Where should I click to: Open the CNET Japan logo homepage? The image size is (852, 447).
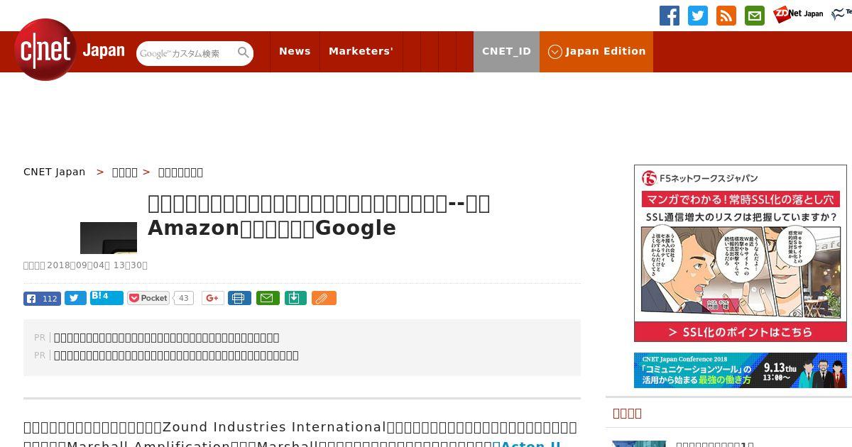[70, 50]
